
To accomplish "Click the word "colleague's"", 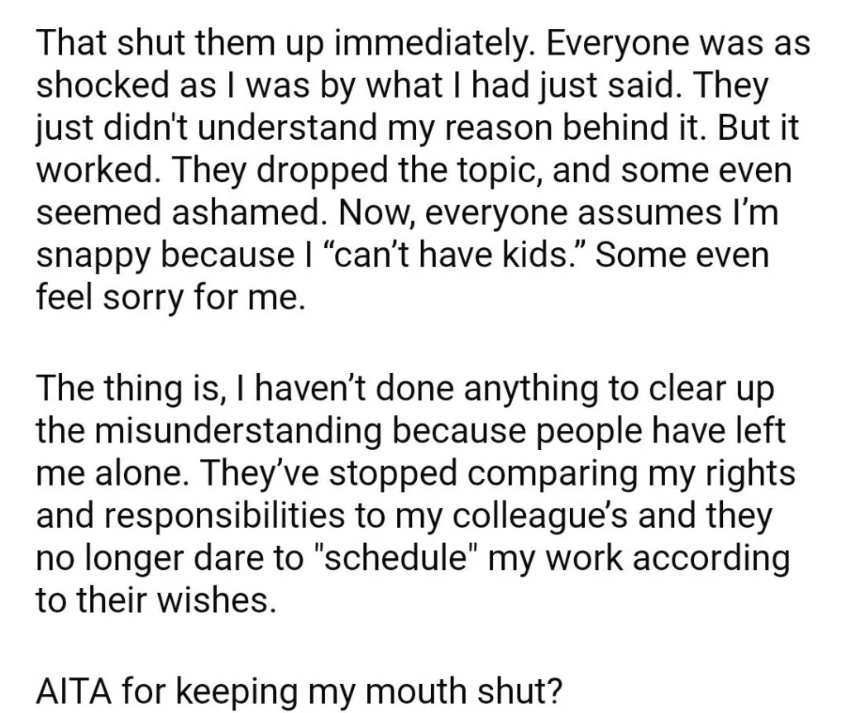I will point(541,516).
